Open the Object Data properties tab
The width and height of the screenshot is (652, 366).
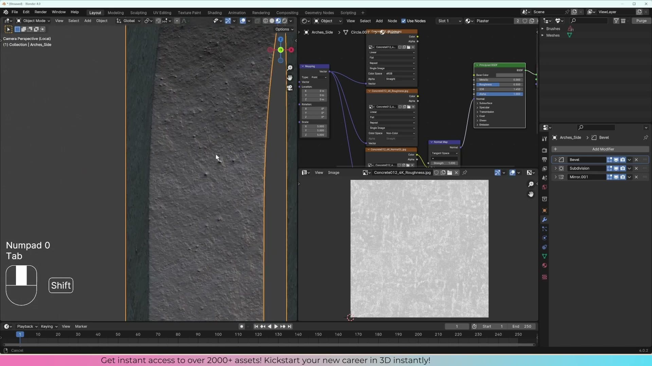coord(544,256)
